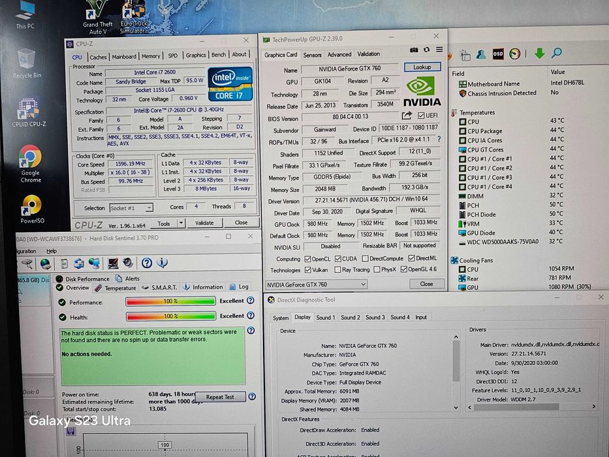Click the speaker sound icon in Hard Disk Sentinel
Viewport: 609px width, 457px height.
[128, 262]
